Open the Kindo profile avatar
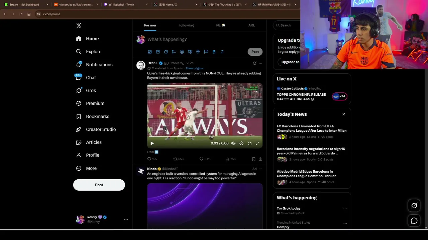Image resolution: width=428 pixels, height=240 pixels. pos(141,171)
